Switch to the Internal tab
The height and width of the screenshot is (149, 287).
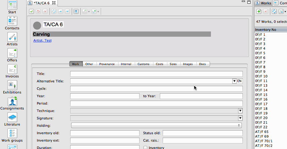point(126,64)
